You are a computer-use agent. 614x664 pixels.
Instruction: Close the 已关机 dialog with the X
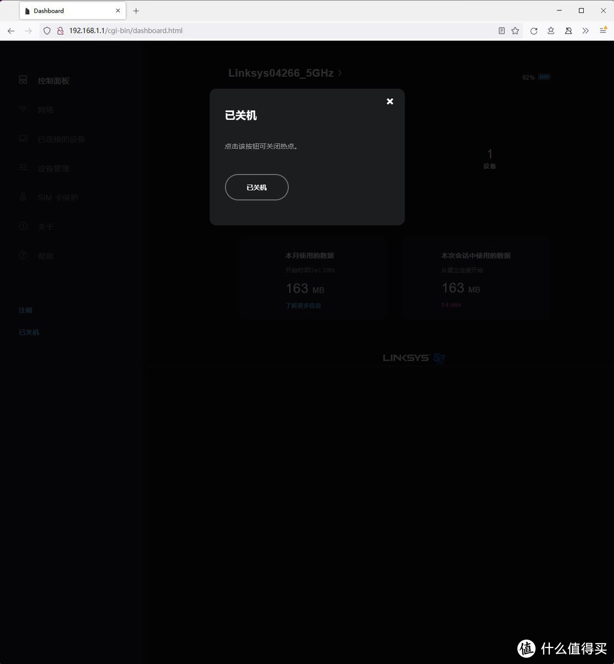(x=390, y=101)
